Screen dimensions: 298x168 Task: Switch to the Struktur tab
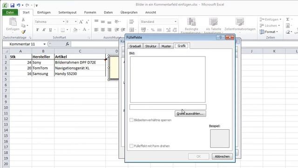pos(151,46)
